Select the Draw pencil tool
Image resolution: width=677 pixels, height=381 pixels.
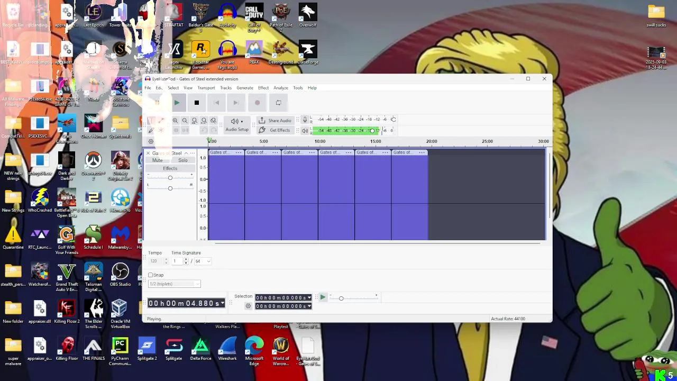tap(151, 130)
